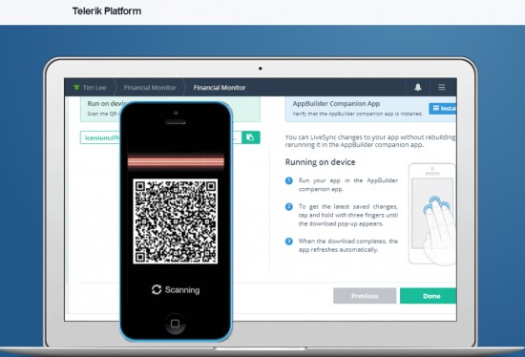The width and height of the screenshot is (525, 357).
Task: Click the Telerik Platform title
Action: [107, 11]
